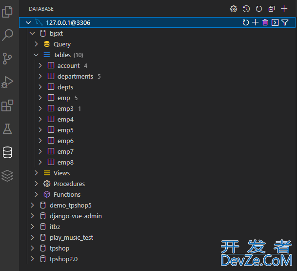297x271 pixels.
Task: Filter databases on 127.0.0.1@3306 row
Action: point(285,22)
